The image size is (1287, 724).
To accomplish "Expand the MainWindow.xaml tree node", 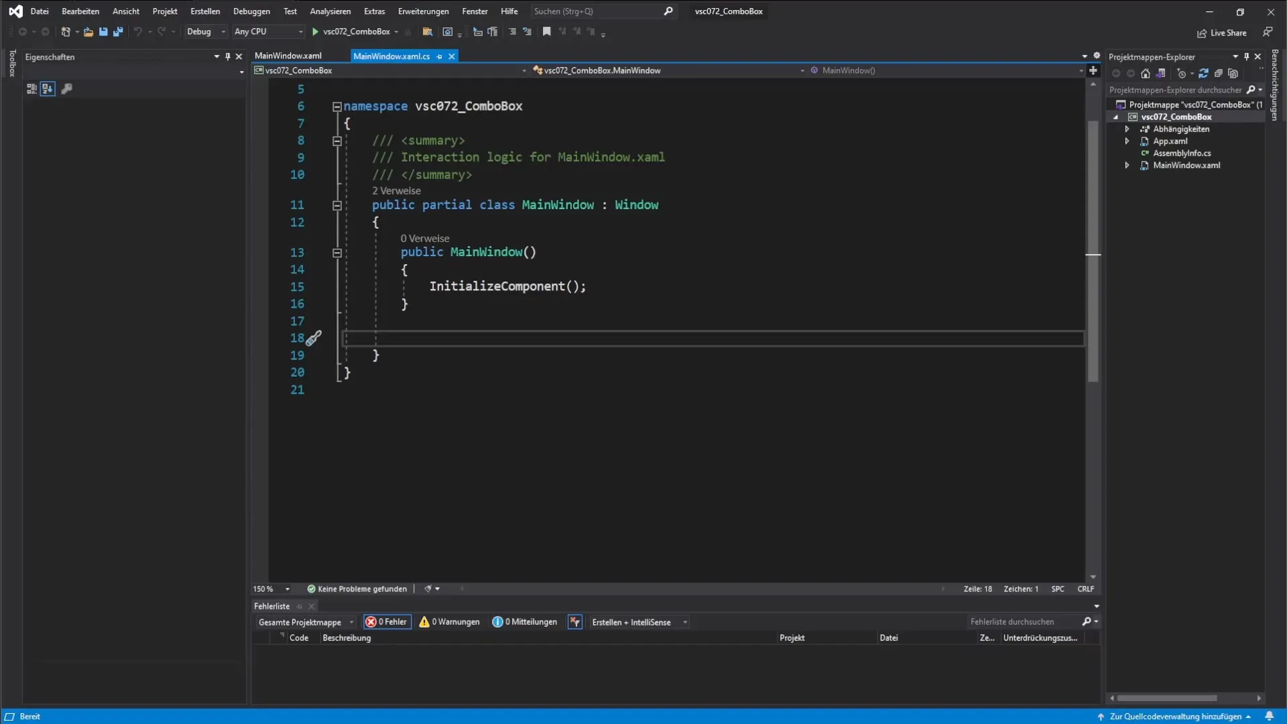I will 1127,166.
